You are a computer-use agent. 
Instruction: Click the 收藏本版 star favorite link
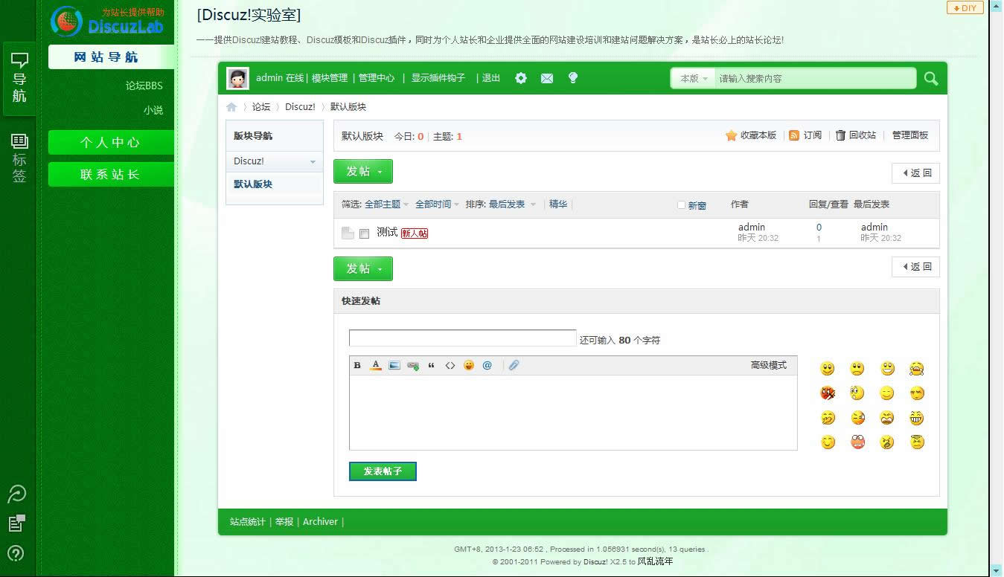pyautogui.click(x=751, y=135)
